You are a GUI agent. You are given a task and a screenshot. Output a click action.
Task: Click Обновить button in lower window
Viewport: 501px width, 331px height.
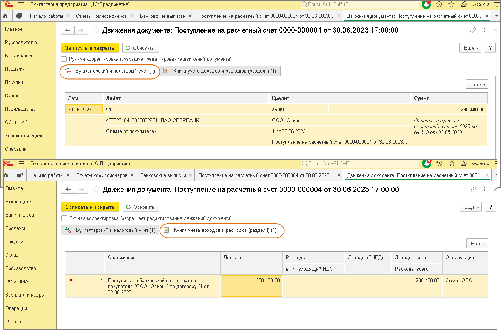141,207
